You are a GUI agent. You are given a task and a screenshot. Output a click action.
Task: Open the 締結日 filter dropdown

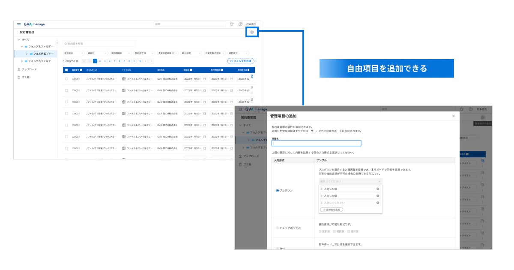tap(97, 53)
